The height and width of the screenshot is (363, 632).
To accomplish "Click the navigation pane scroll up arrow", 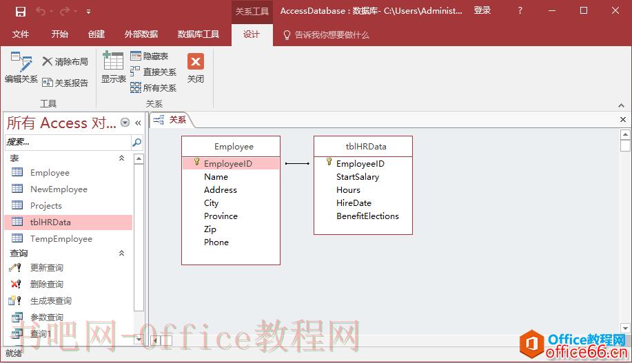I will (139, 158).
